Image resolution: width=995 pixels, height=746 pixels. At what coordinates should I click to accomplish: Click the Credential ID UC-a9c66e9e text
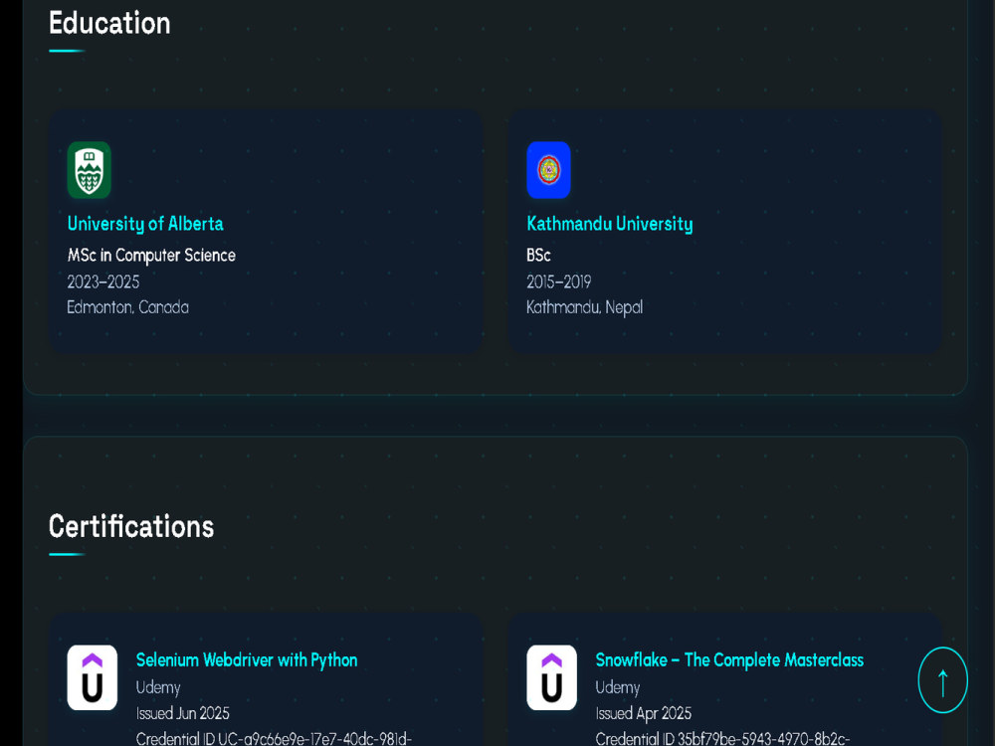275,738
